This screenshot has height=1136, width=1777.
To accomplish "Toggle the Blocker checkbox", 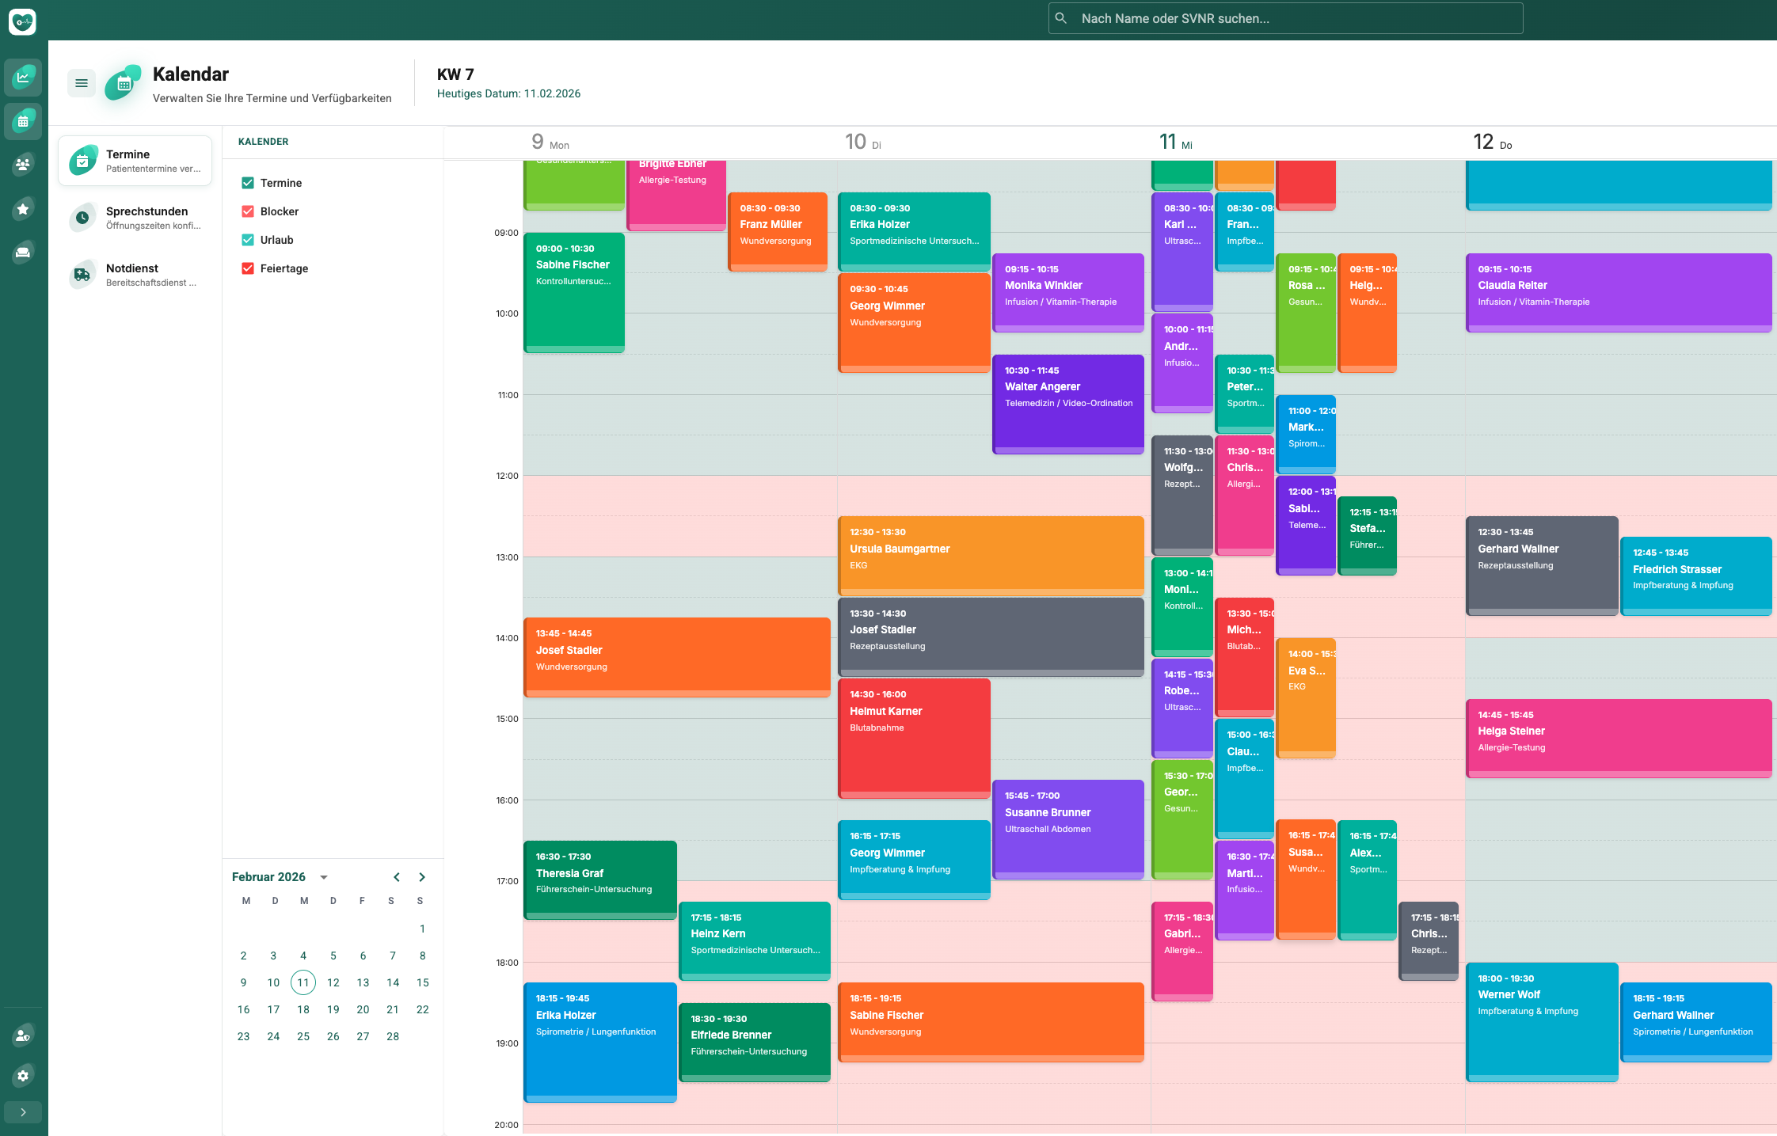I will point(248,211).
